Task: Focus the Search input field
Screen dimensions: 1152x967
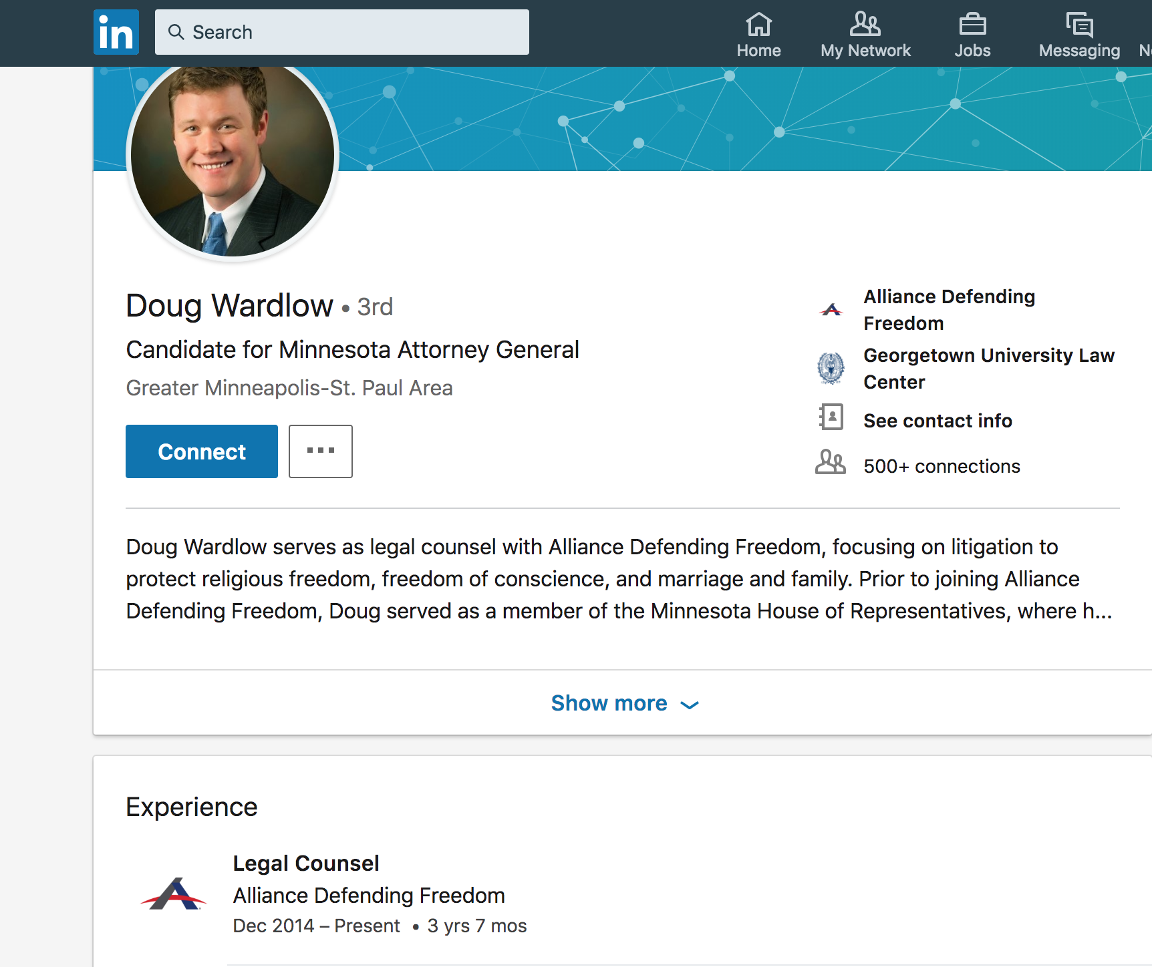Action: pyautogui.click(x=342, y=32)
